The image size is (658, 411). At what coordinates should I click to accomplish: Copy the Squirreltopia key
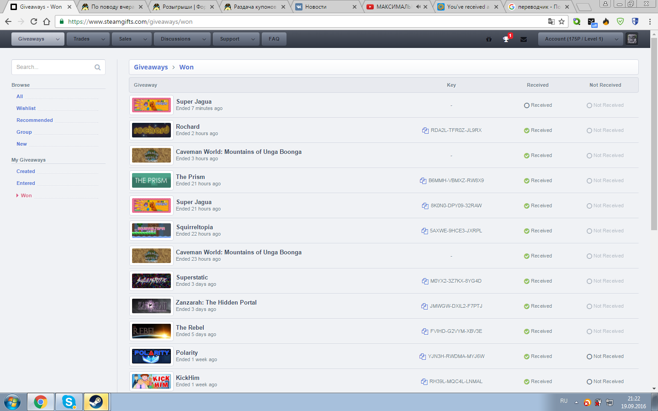point(425,231)
